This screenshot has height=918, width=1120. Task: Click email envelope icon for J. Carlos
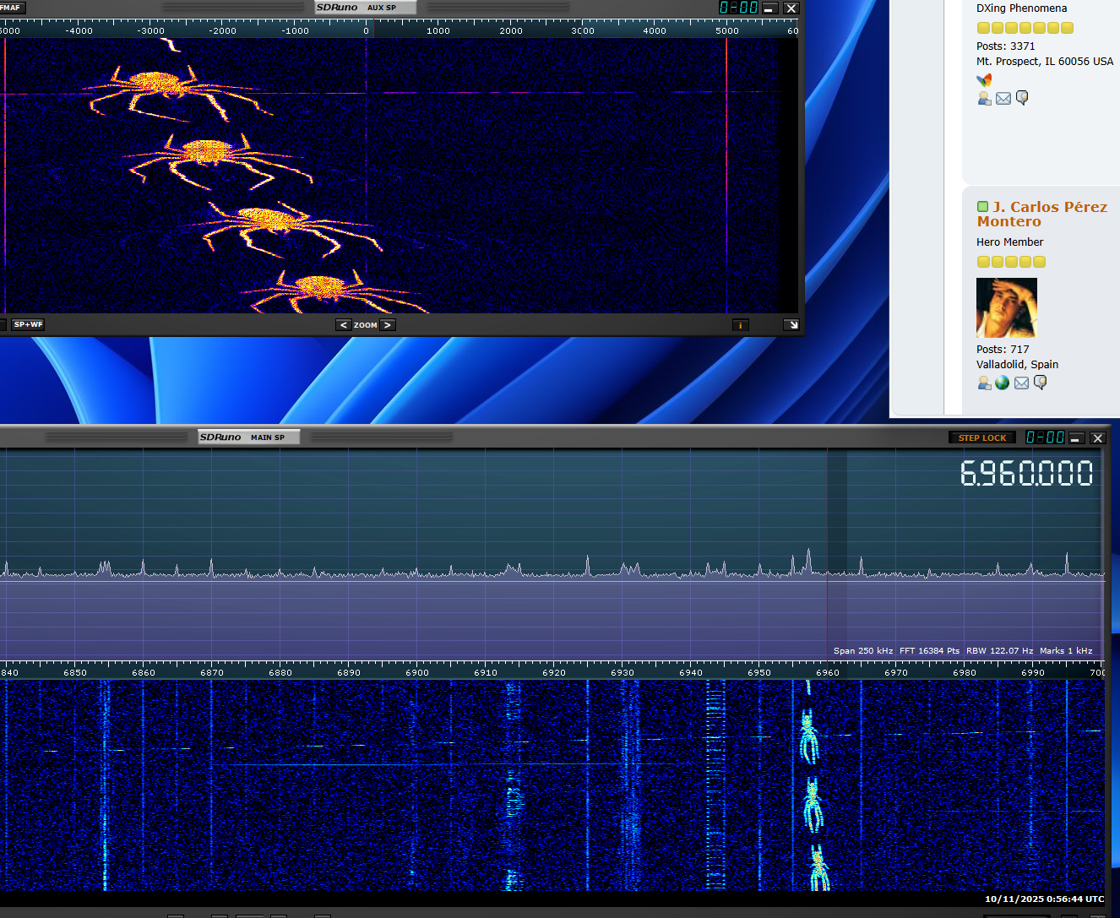pos(1021,383)
